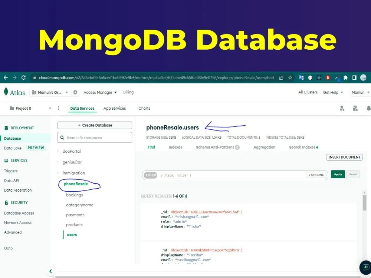Viewport: 371px width, 278px height.
Task: Click the Atlas leaf logo
Action: [6, 92]
